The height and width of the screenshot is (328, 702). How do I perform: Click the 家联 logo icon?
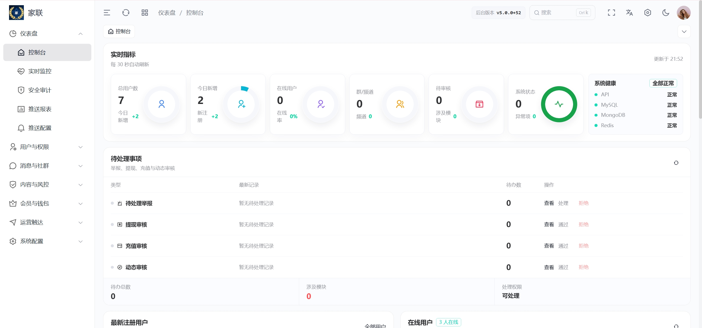click(x=16, y=13)
